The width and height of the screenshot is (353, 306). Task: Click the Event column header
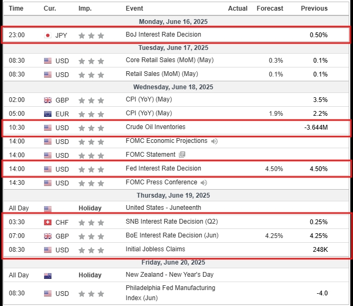click(x=134, y=8)
